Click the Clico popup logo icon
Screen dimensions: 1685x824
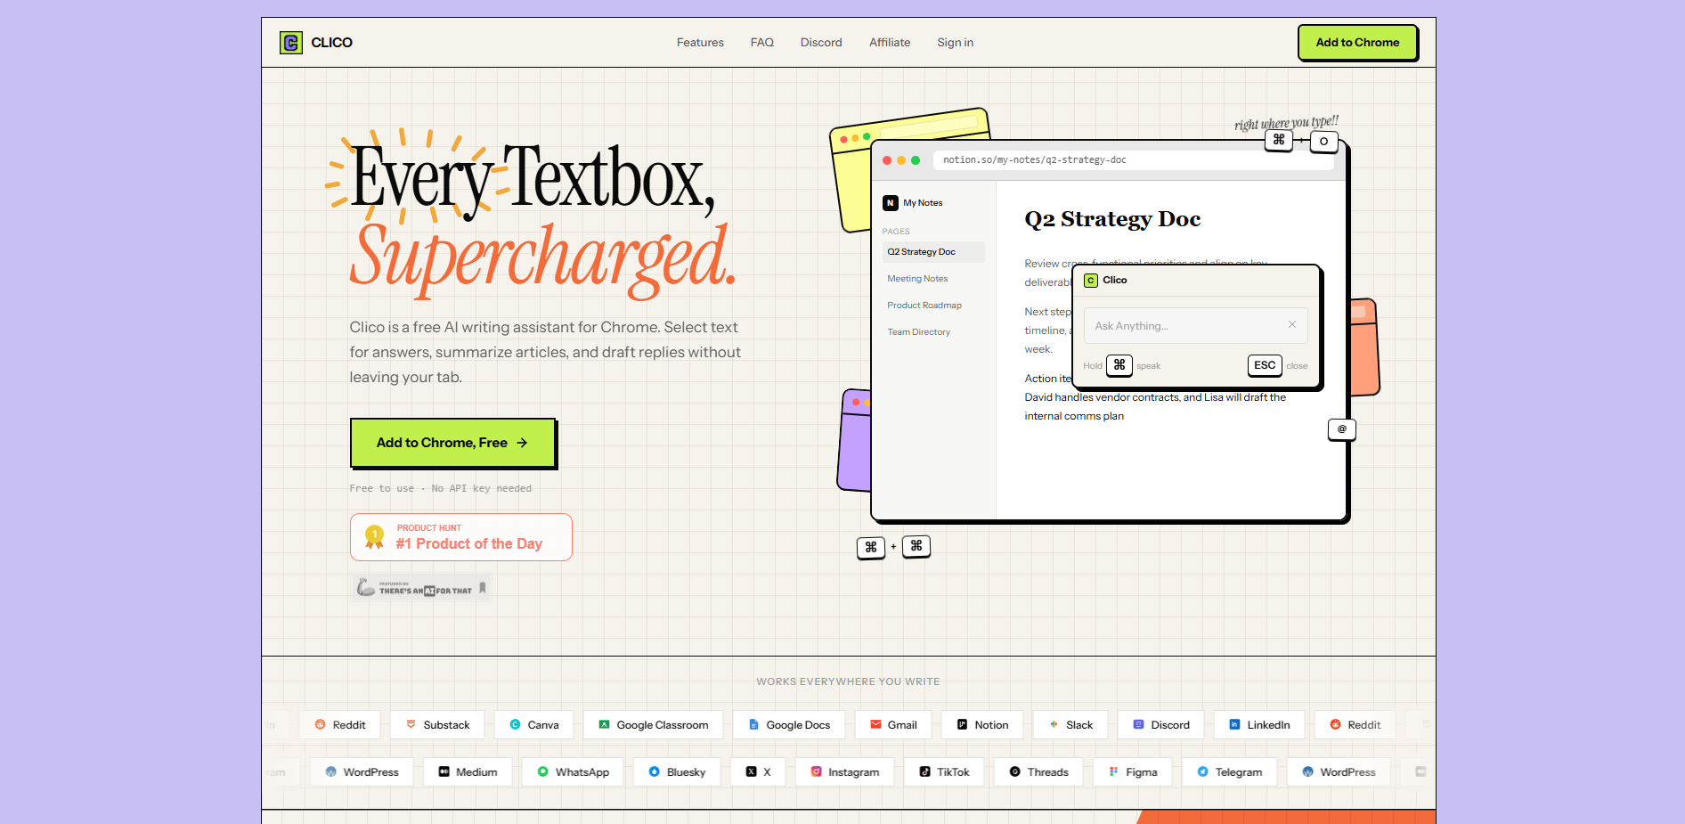(1091, 281)
